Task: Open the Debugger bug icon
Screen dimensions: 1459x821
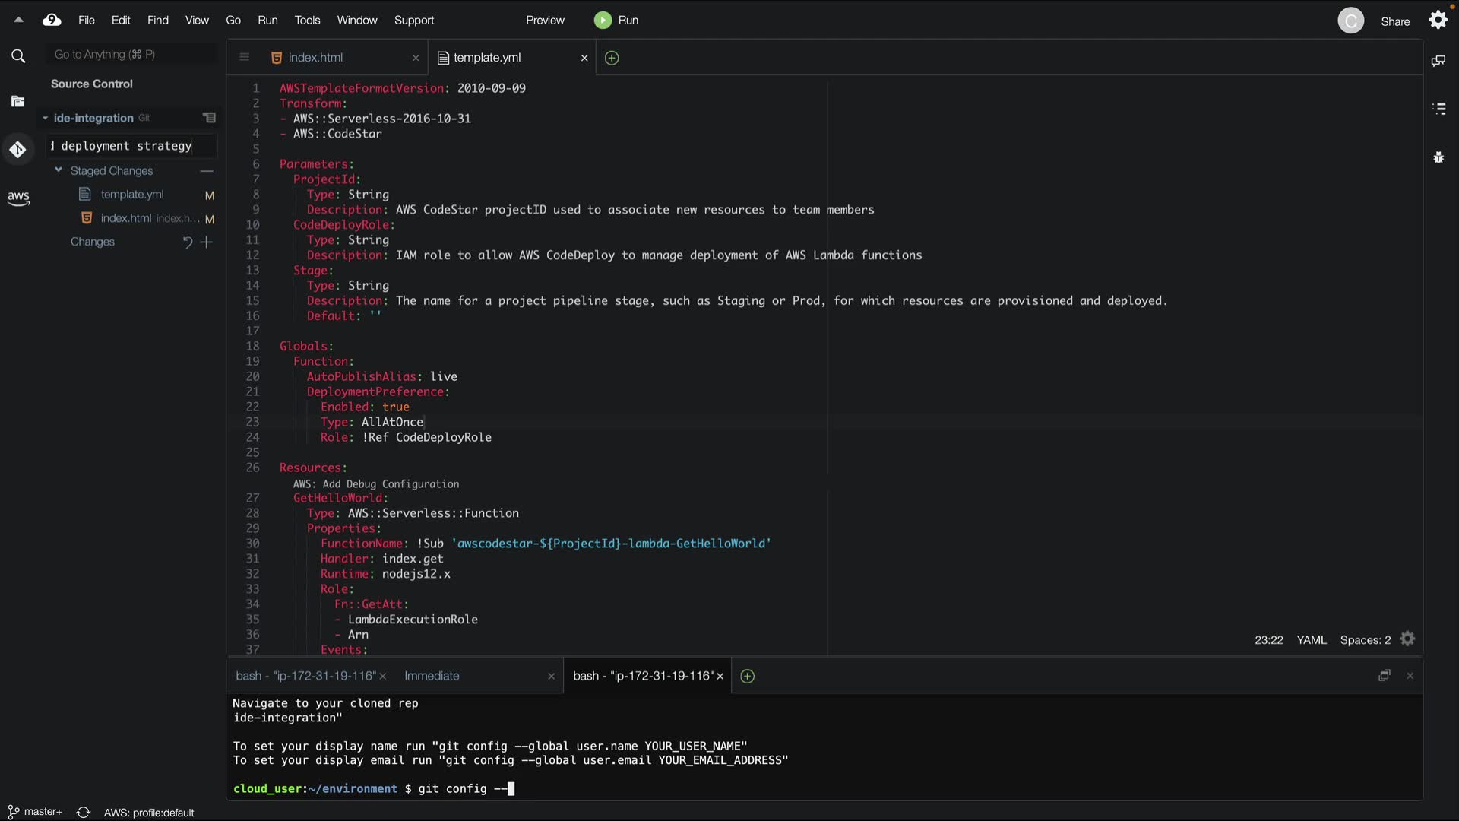Action: [1438, 157]
